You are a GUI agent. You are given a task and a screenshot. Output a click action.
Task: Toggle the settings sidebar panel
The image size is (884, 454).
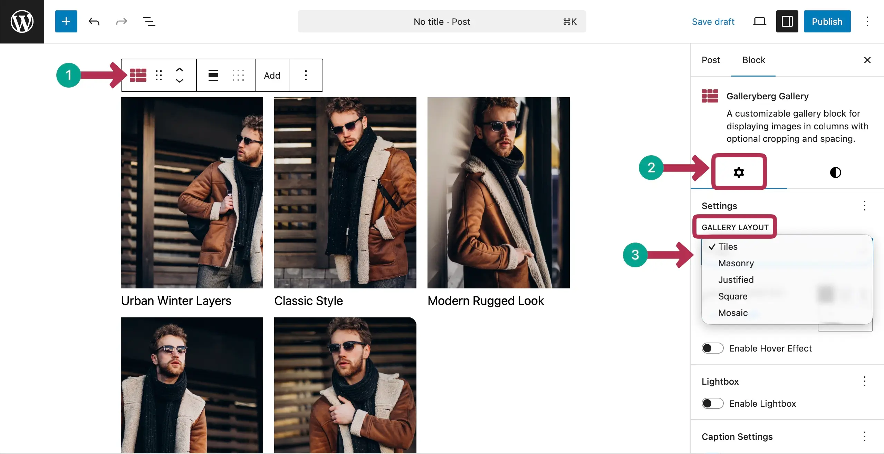(787, 21)
